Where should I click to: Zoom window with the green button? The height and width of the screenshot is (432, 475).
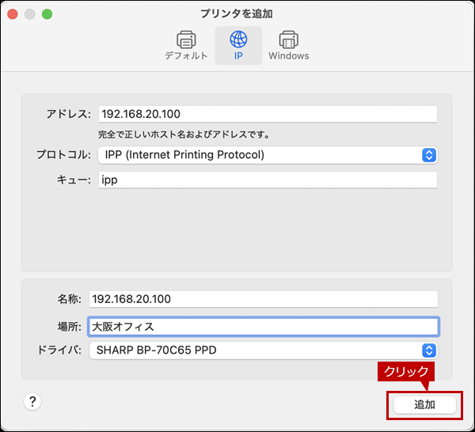point(47,14)
